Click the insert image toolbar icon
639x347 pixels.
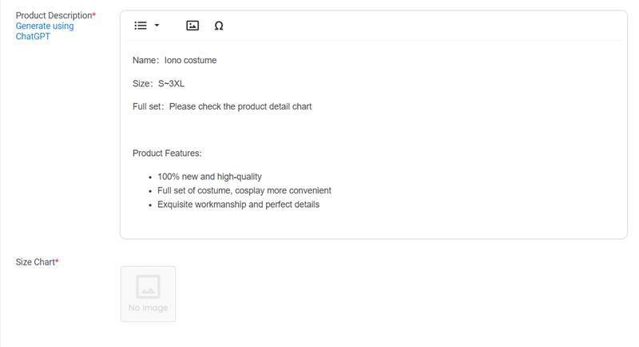(192, 26)
